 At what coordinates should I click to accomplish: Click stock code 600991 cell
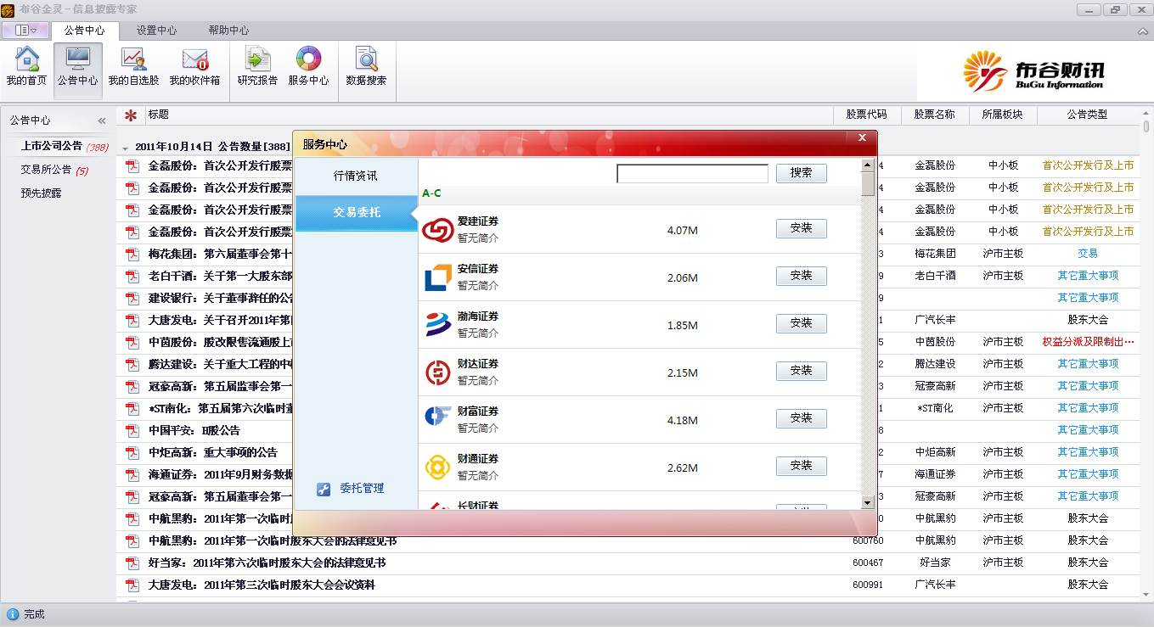click(868, 585)
